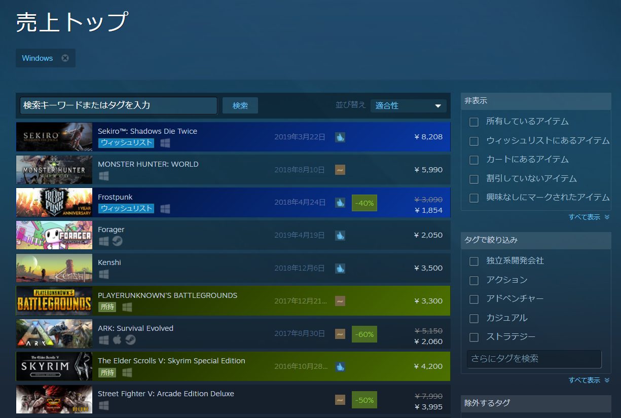Screen dimensions: 621x418
Task: Click the thumbs-up review icon for Kenshi
Action: [340, 268]
